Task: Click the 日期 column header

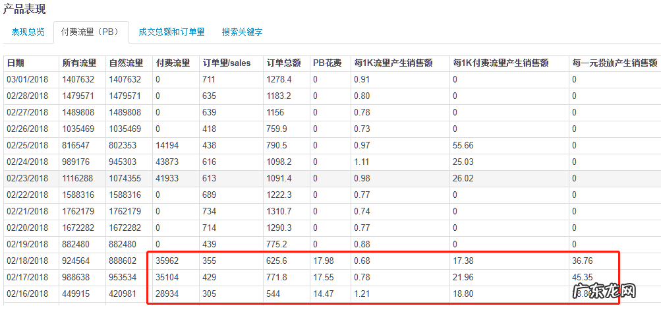Action: pos(16,63)
